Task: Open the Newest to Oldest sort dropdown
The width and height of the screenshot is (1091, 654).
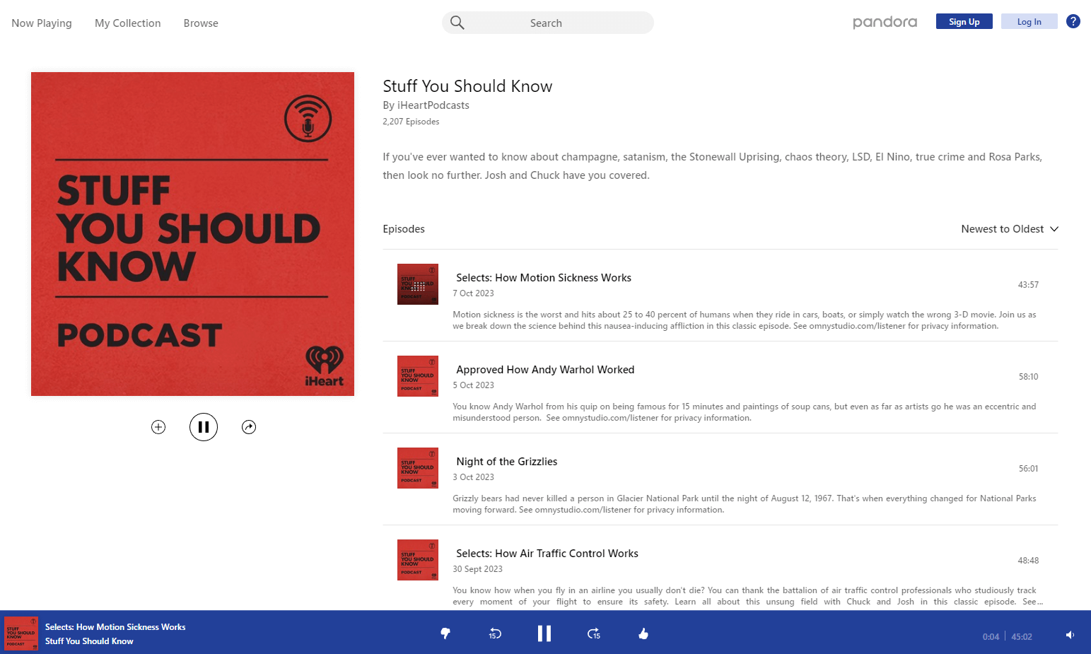Action: (1010, 229)
